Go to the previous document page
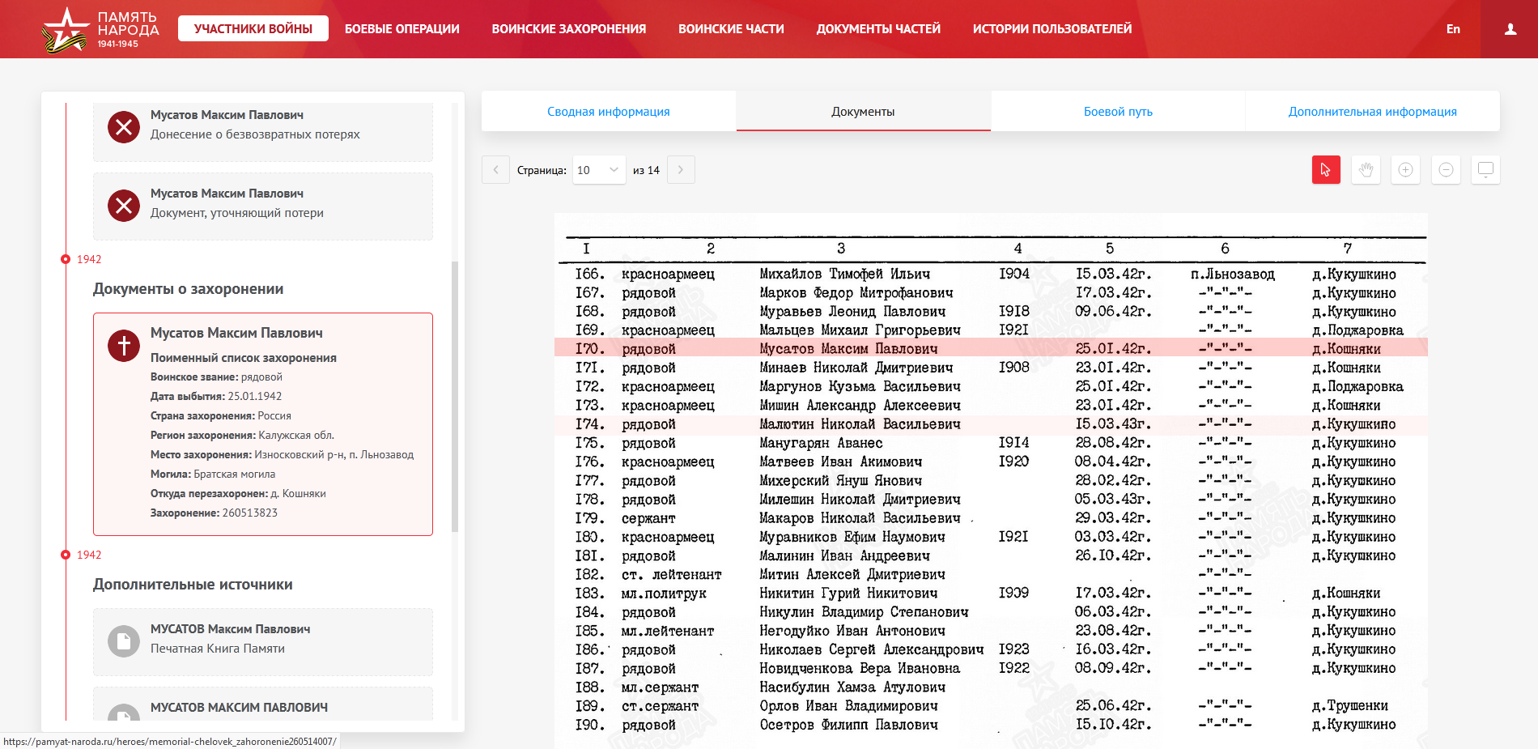Viewport: 1538px width, 749px height. click(x=495, y=170)
